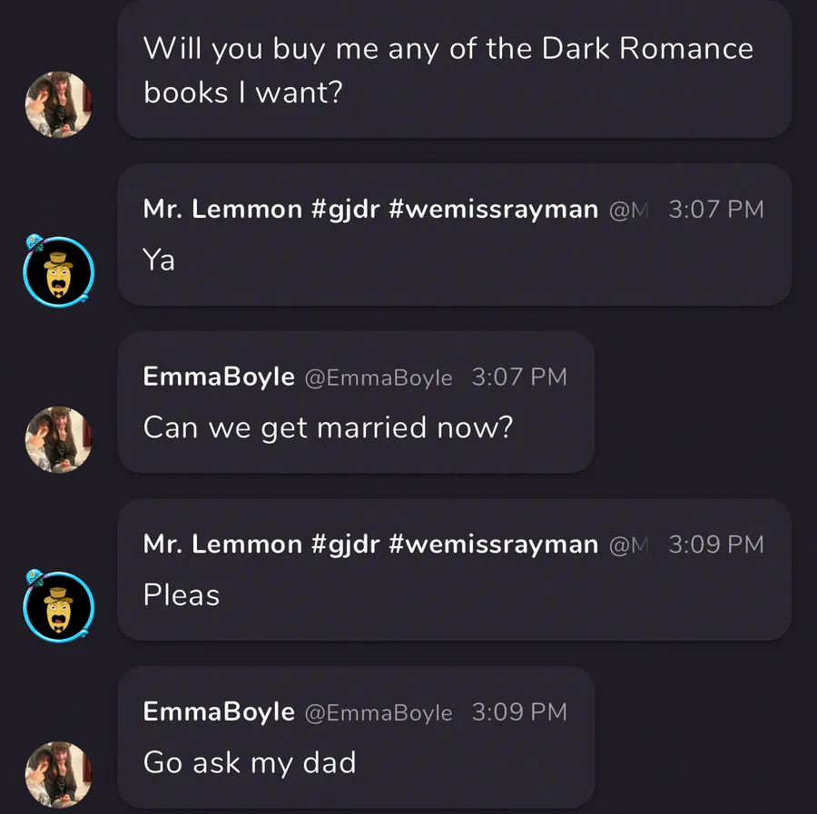Click the badge on Mr. Lemmon's avatar by "Ya"
Screen dimensions: 817x814
pos(34,242)
